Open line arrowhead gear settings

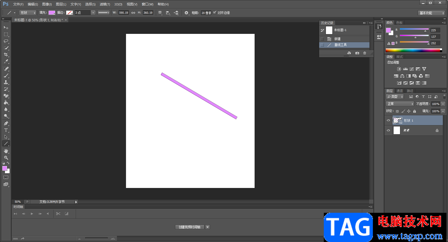[186, 13]
